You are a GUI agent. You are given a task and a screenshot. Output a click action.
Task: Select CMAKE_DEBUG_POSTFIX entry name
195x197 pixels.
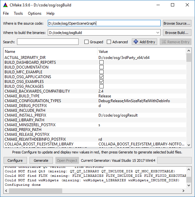pyautogui.click(x=26, y=106)
